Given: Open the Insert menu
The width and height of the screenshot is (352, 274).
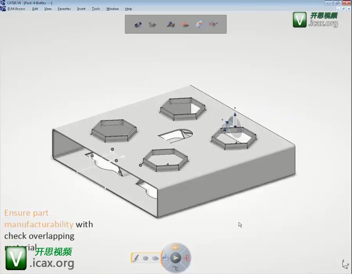Looking at the screenshot, I should click(81, 9).
